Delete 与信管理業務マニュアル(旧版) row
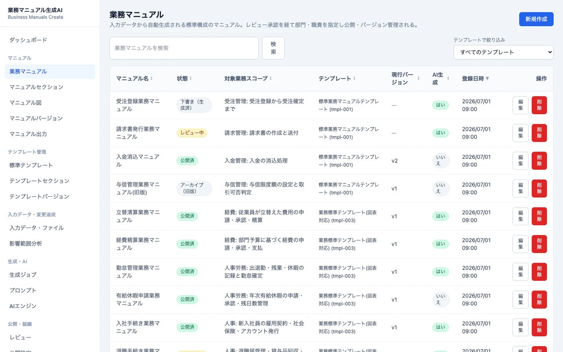Viewport: 563px width, 352px height. pos(539,189)
